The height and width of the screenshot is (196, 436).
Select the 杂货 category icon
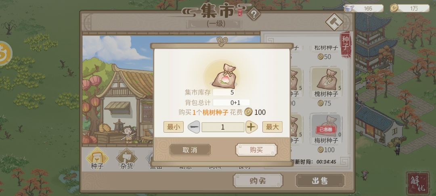(x=126, y=158)
